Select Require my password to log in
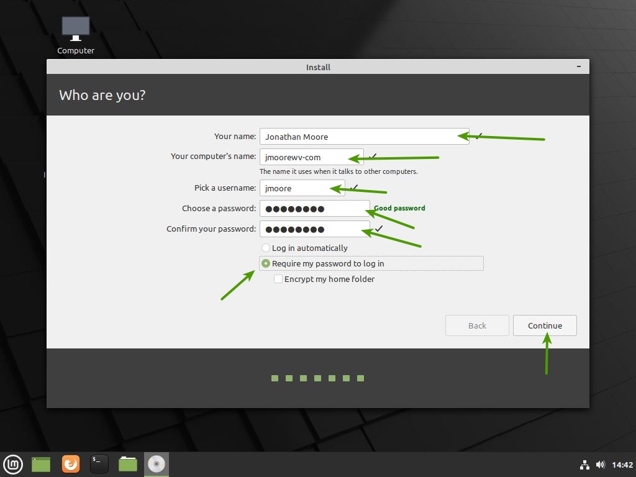Screen dimensions: 636x477 pyautogui.click(x=266, y=263)
